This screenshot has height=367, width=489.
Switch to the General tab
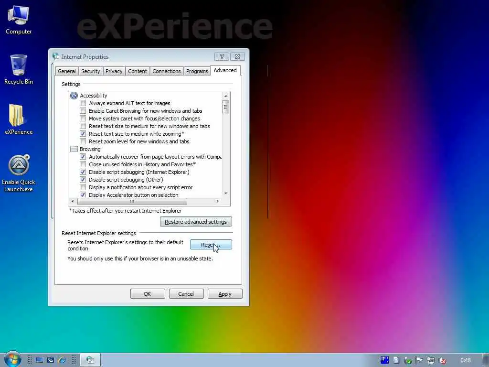(67, 71)
